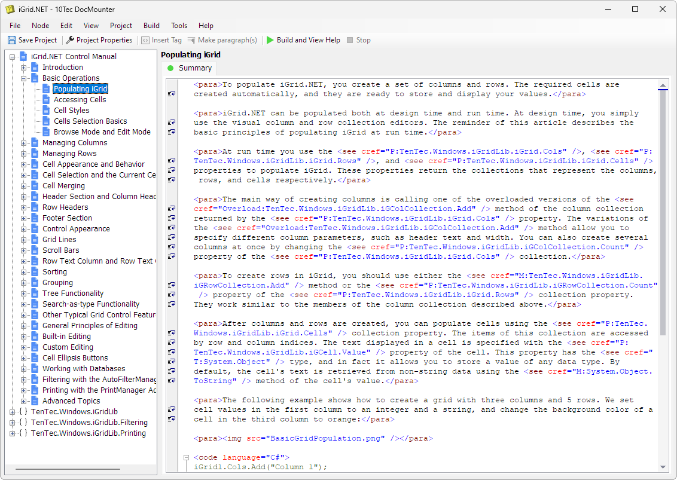Open the View menu
Screen dimensions: 677x480
91,26
